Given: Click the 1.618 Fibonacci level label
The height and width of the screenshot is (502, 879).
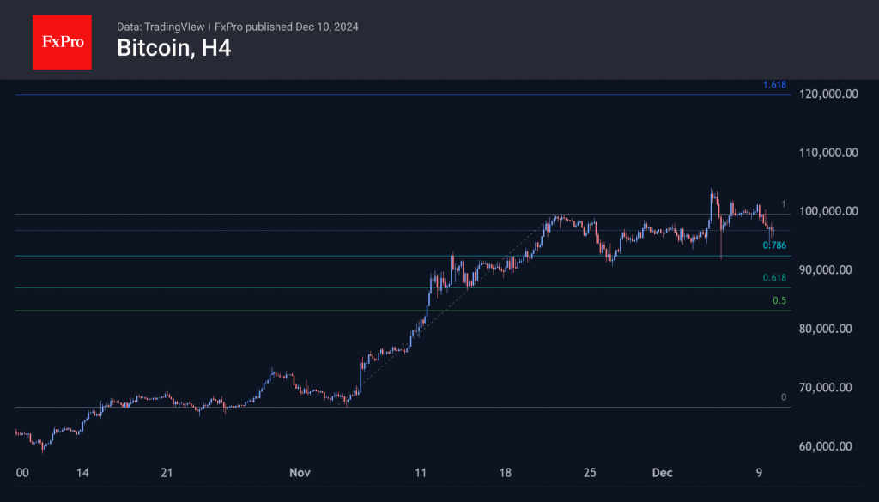Looking at the screenshot, I should click(775, 85).
